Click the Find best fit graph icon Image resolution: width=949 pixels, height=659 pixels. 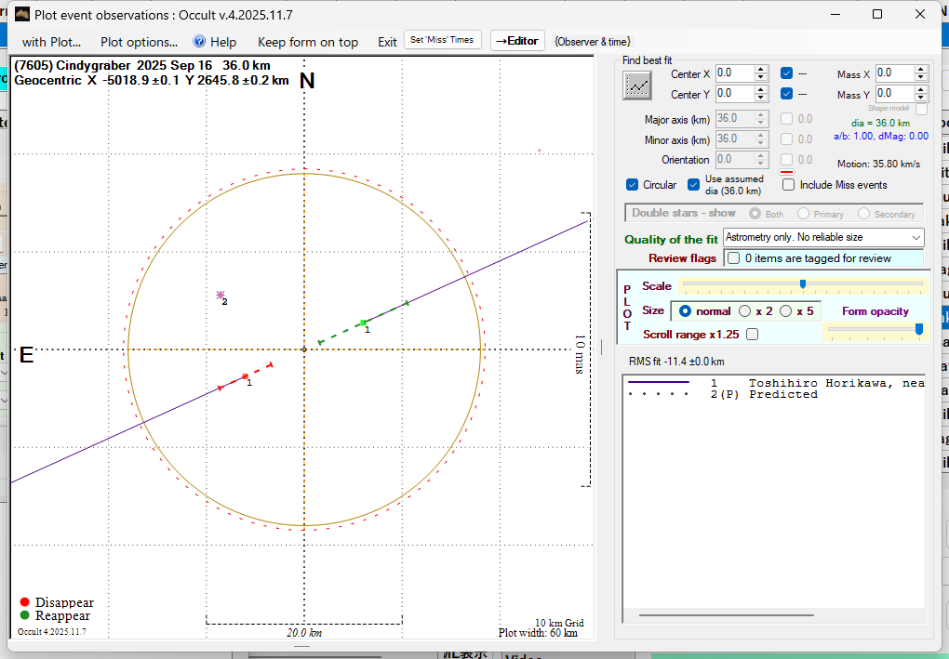637,85
